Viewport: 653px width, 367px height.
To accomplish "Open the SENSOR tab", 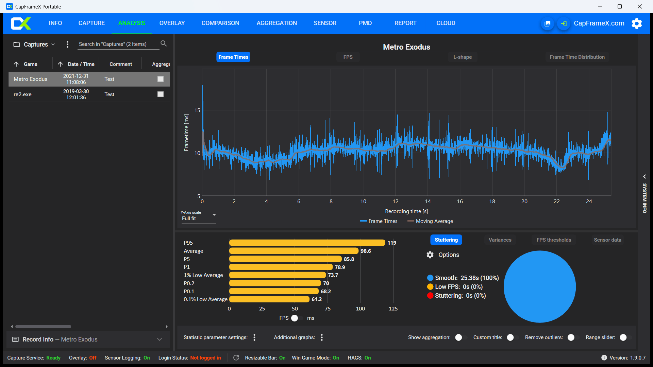I will tap(325, 23).
